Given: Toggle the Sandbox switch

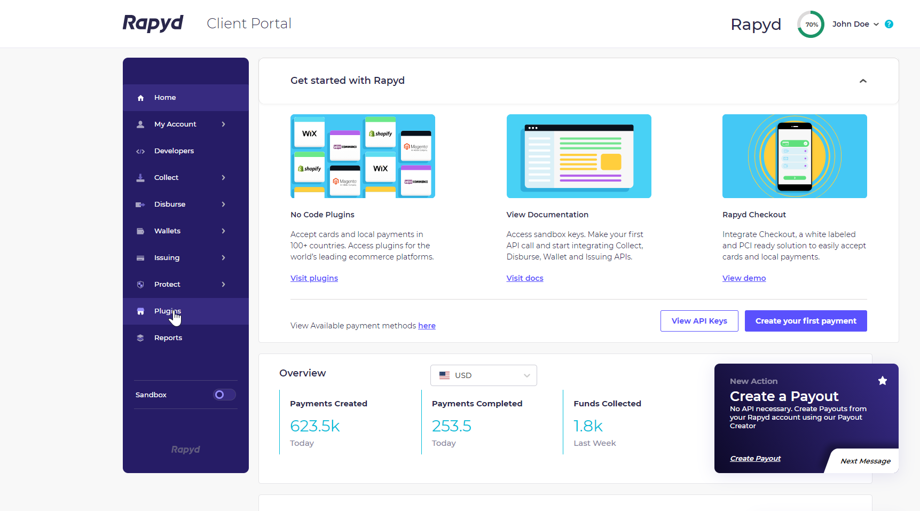Looking at the screenshot, I should (x=224, y=395).
